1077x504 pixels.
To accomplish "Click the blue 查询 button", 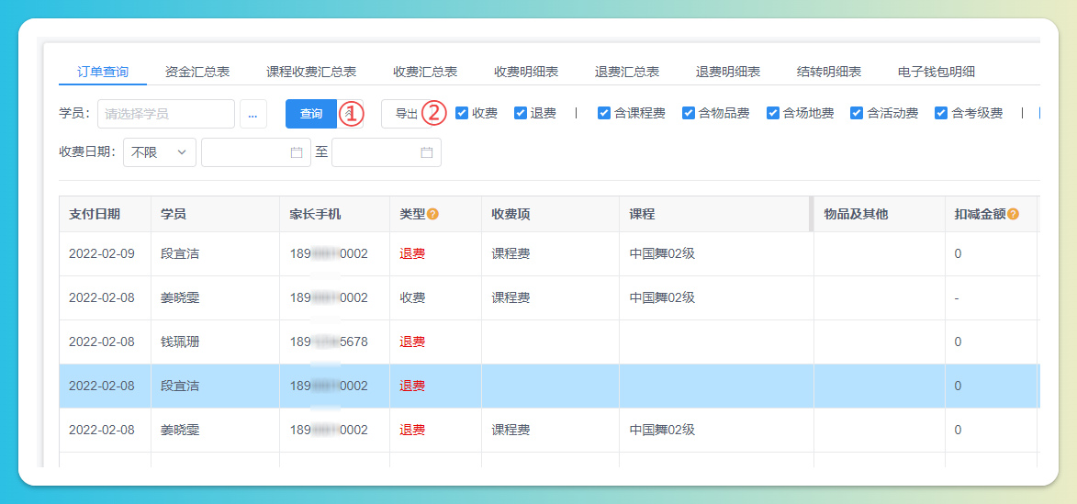I will click(311, 114).
